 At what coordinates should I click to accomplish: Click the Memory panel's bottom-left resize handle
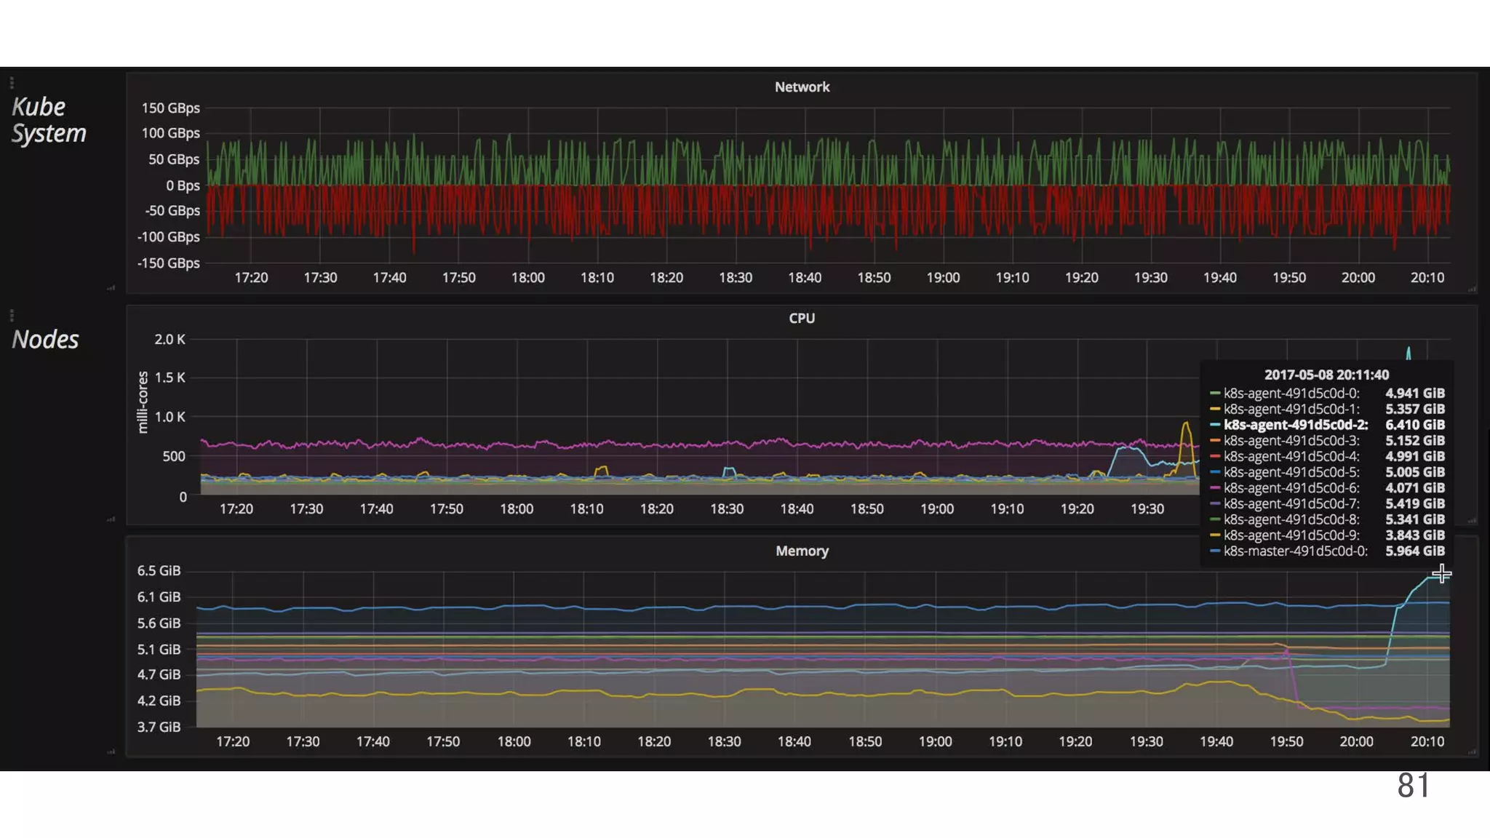[x=111, y=751]
